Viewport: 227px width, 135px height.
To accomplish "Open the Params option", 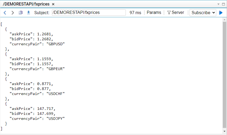I will pos(154,13).
